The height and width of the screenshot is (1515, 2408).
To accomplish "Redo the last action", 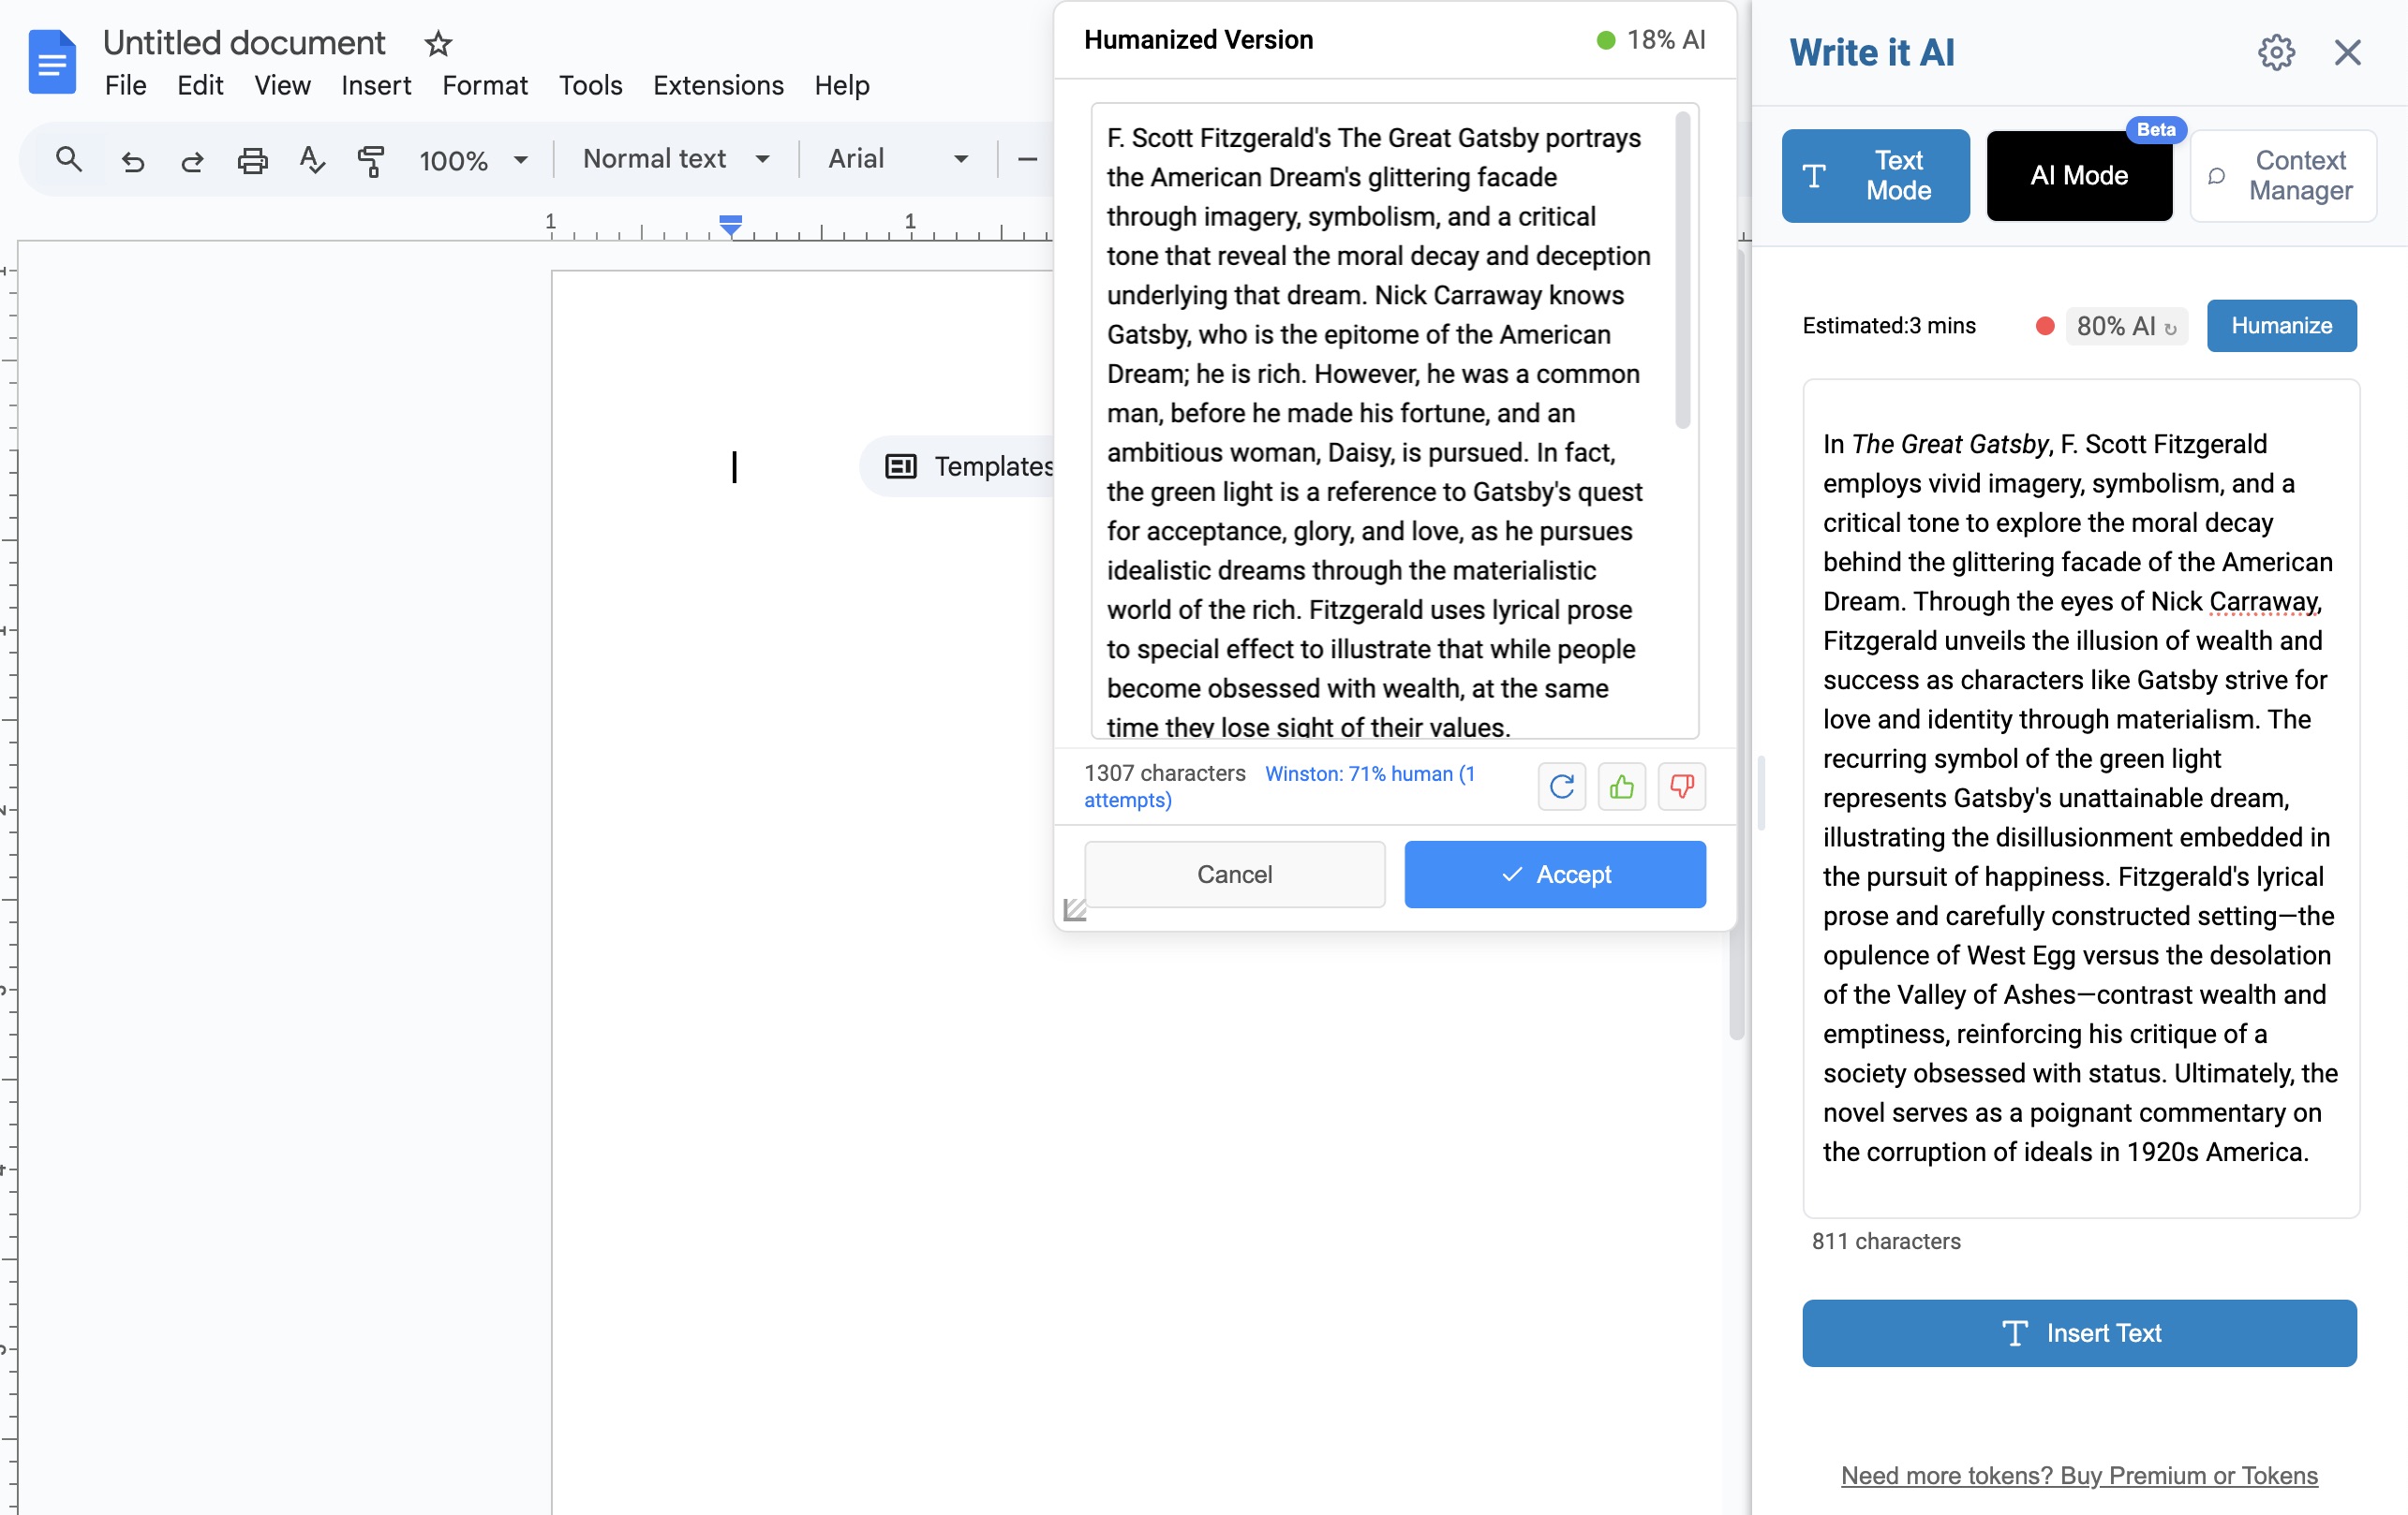I will 192,160.
